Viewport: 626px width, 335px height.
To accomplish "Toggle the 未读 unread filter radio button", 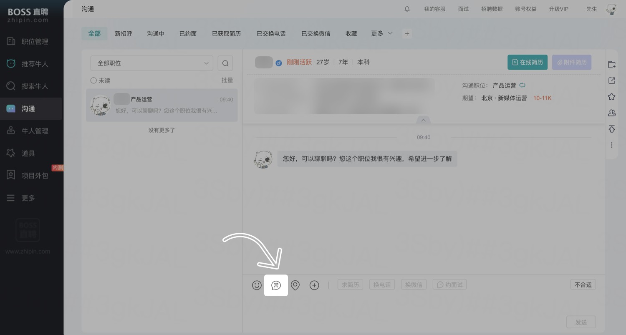I will click(x=93, y=81).
